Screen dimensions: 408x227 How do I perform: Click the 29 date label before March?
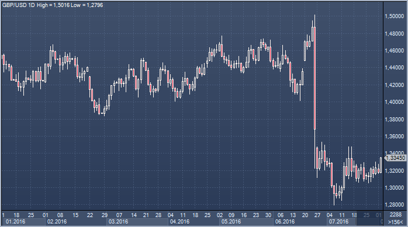(105, 215)
